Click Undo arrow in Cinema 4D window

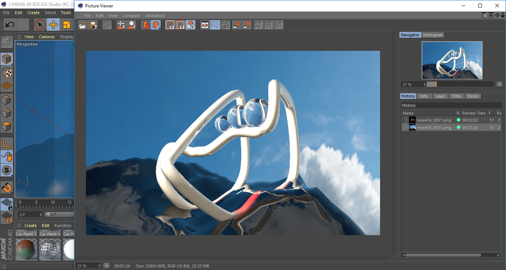point(10,25)
